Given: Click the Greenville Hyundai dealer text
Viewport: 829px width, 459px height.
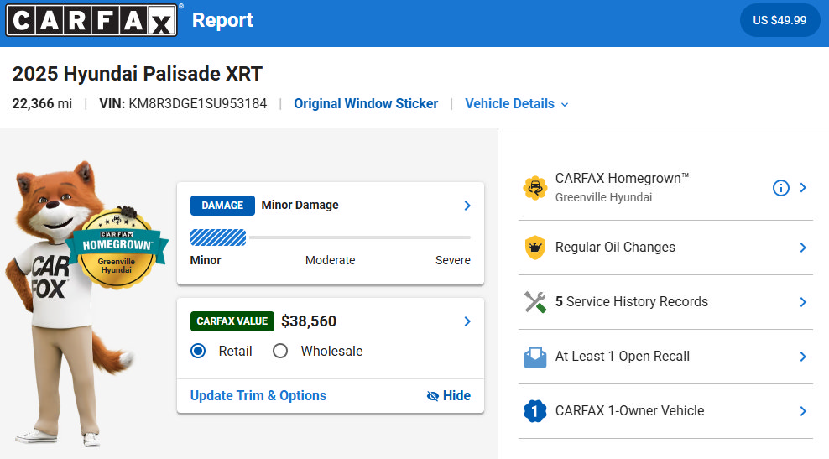Looking at the screenshot, I should [x=604, y=197].
